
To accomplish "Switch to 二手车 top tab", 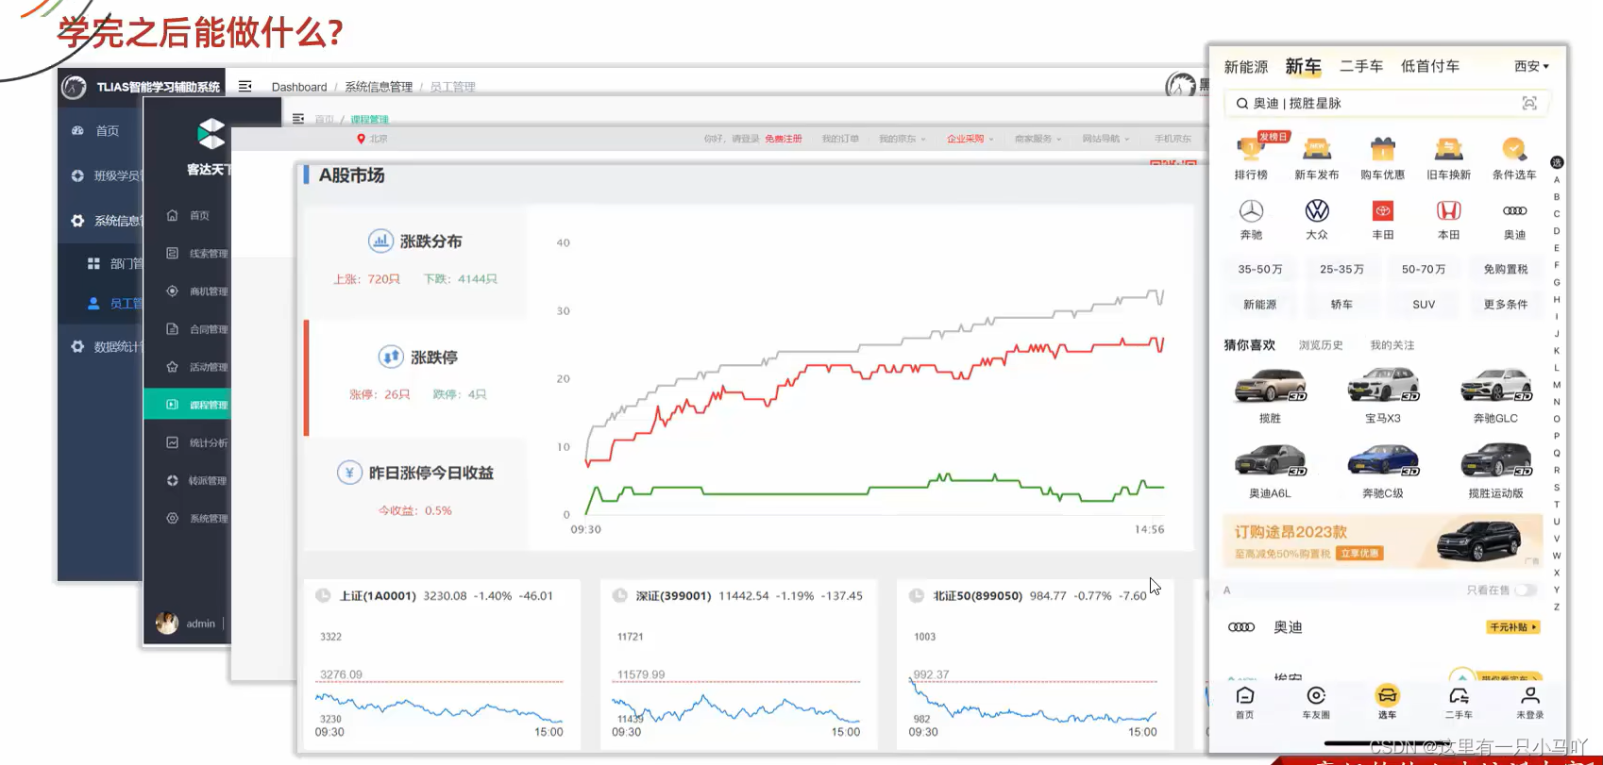I will tap(1361, 66).
